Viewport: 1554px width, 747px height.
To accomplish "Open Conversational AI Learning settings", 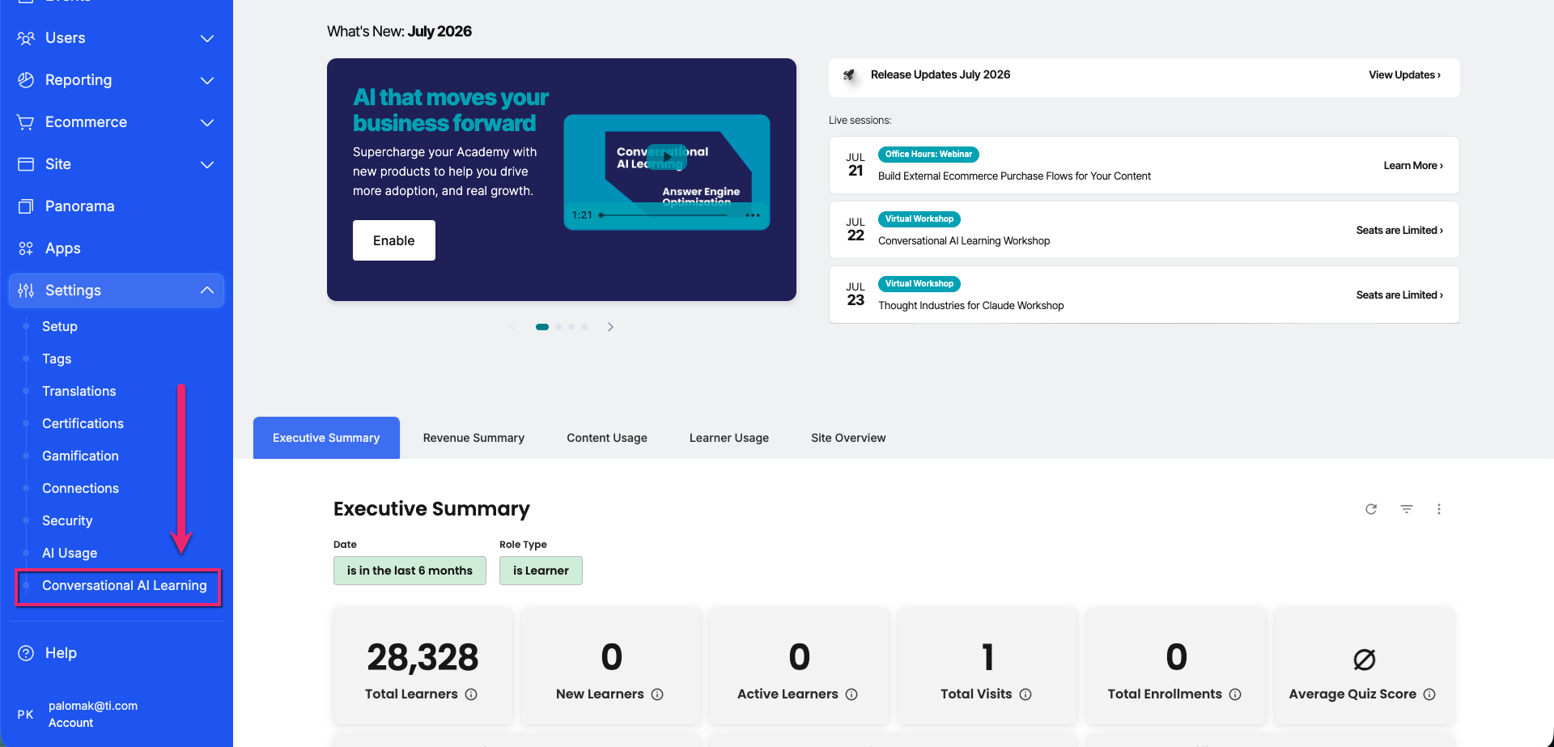I will pos(125,585).
